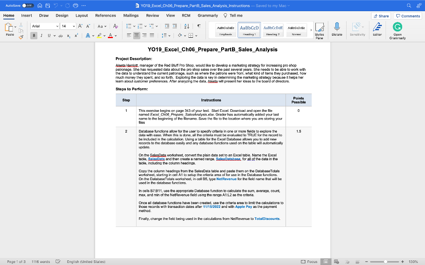Viewport: 425px width, 265px height.
Task: Toggle Superscript formatting
Action: pyautogui.click(x=76, y=36)
